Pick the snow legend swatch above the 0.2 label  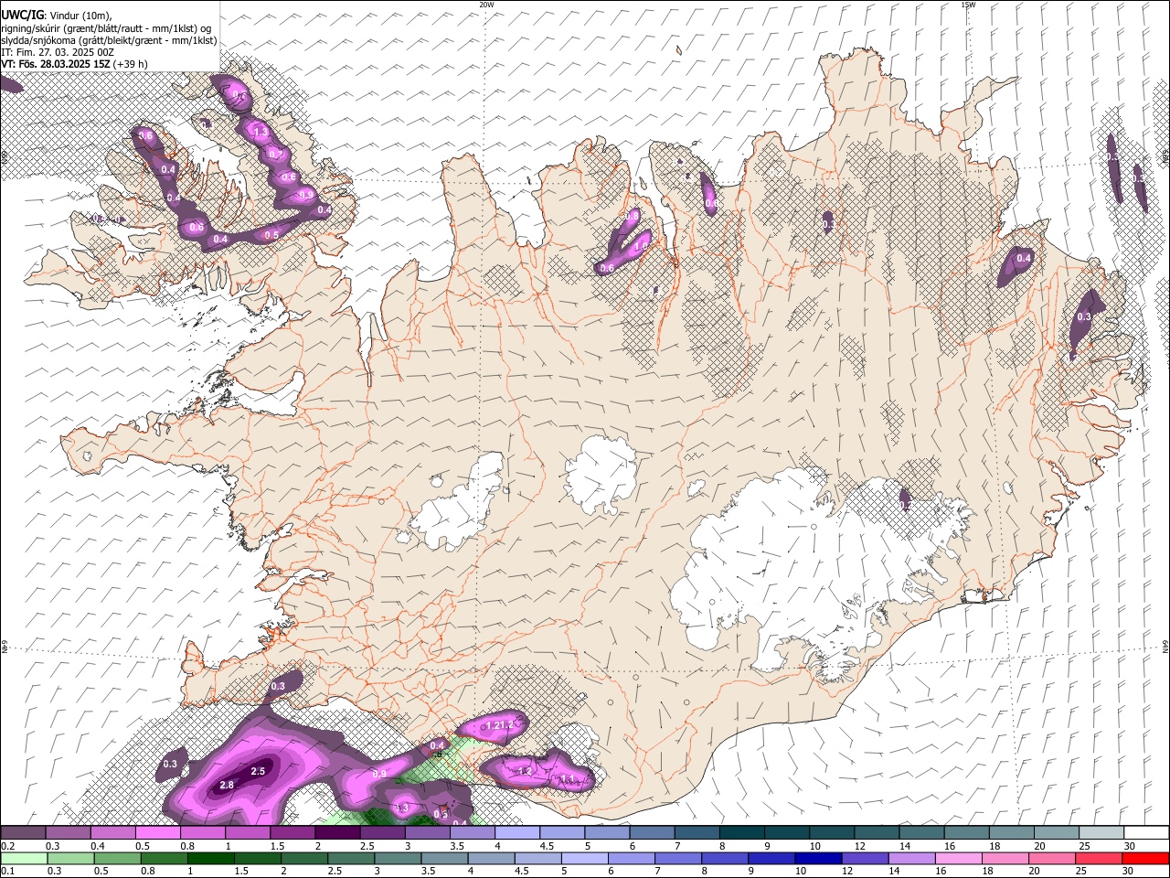click(23, 833)
